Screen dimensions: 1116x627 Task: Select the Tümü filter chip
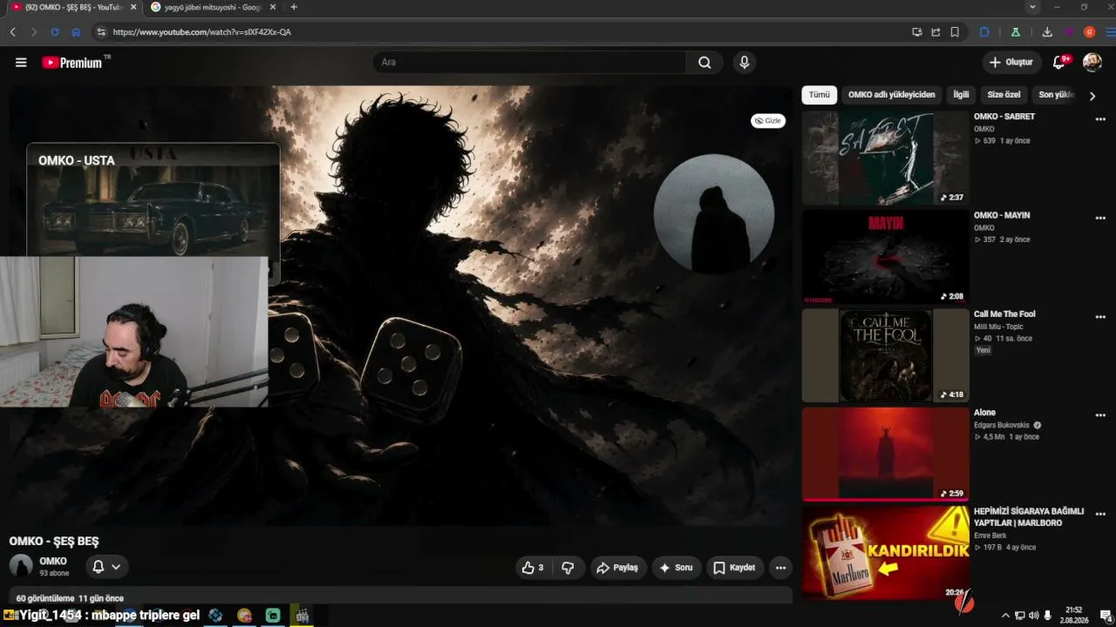coord(820,95)
